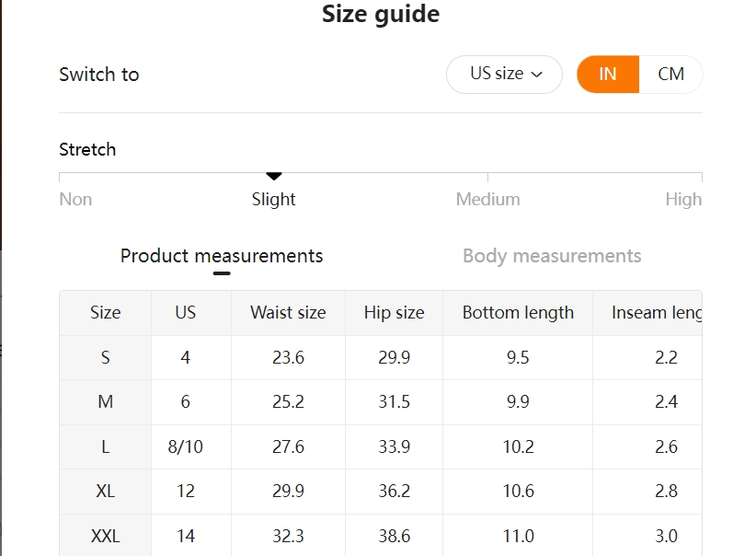Select the Product measurements tab
The image size is (756, 556).
(222, 256)
